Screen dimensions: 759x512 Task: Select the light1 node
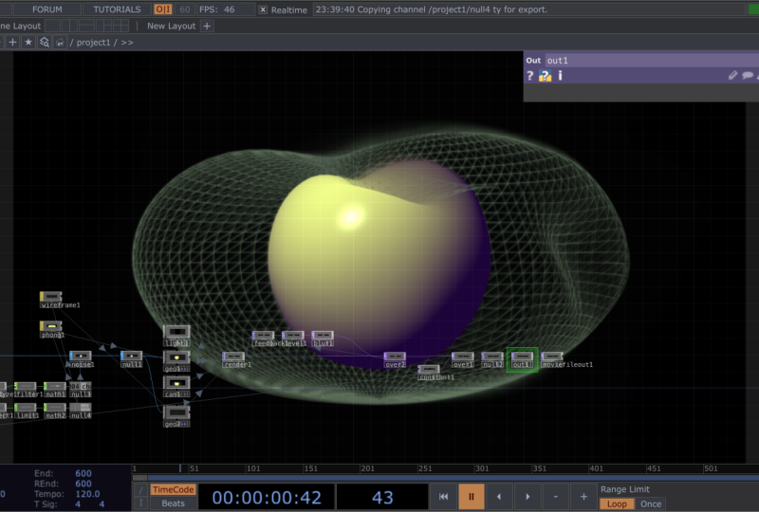click(176, 332)
